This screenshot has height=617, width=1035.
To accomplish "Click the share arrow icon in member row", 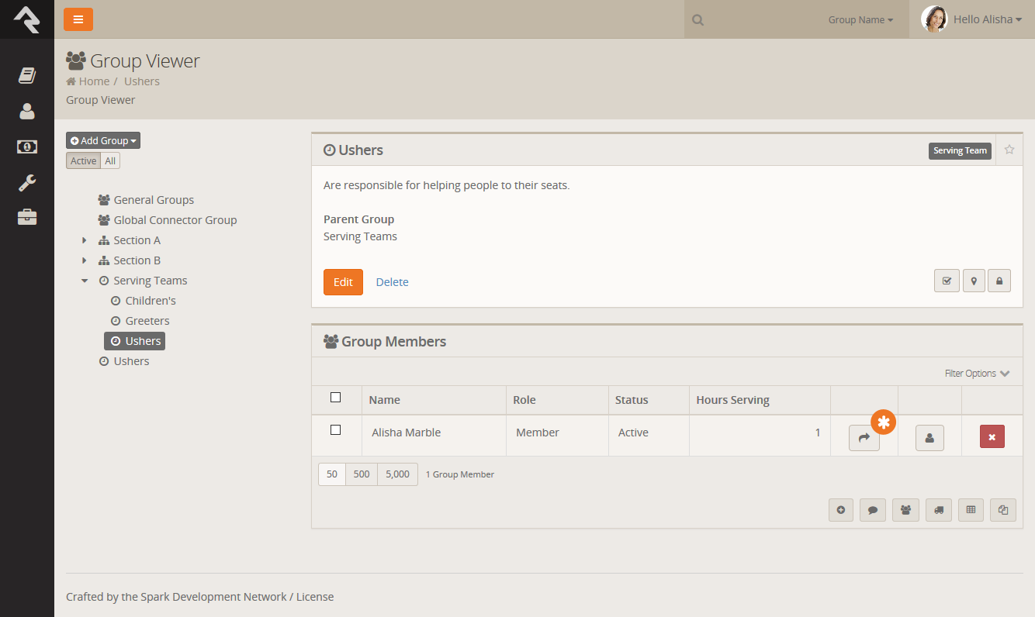I will click(864, 438).
